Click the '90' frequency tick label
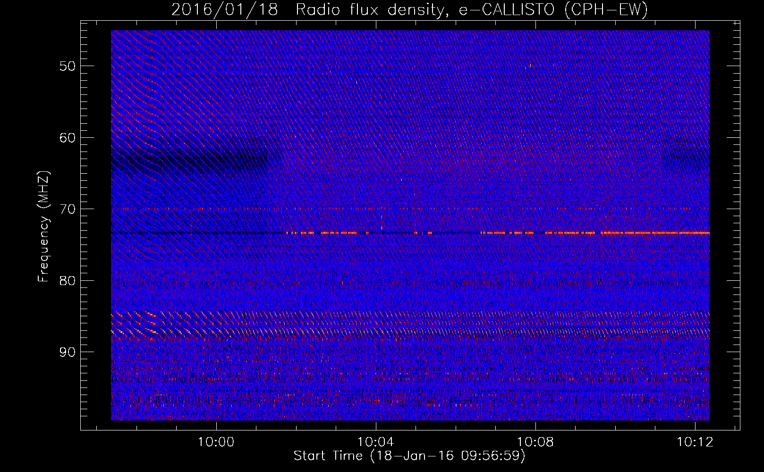Image resolution: width=764 pixels, height=472 pixels. [x=67, y=352]
